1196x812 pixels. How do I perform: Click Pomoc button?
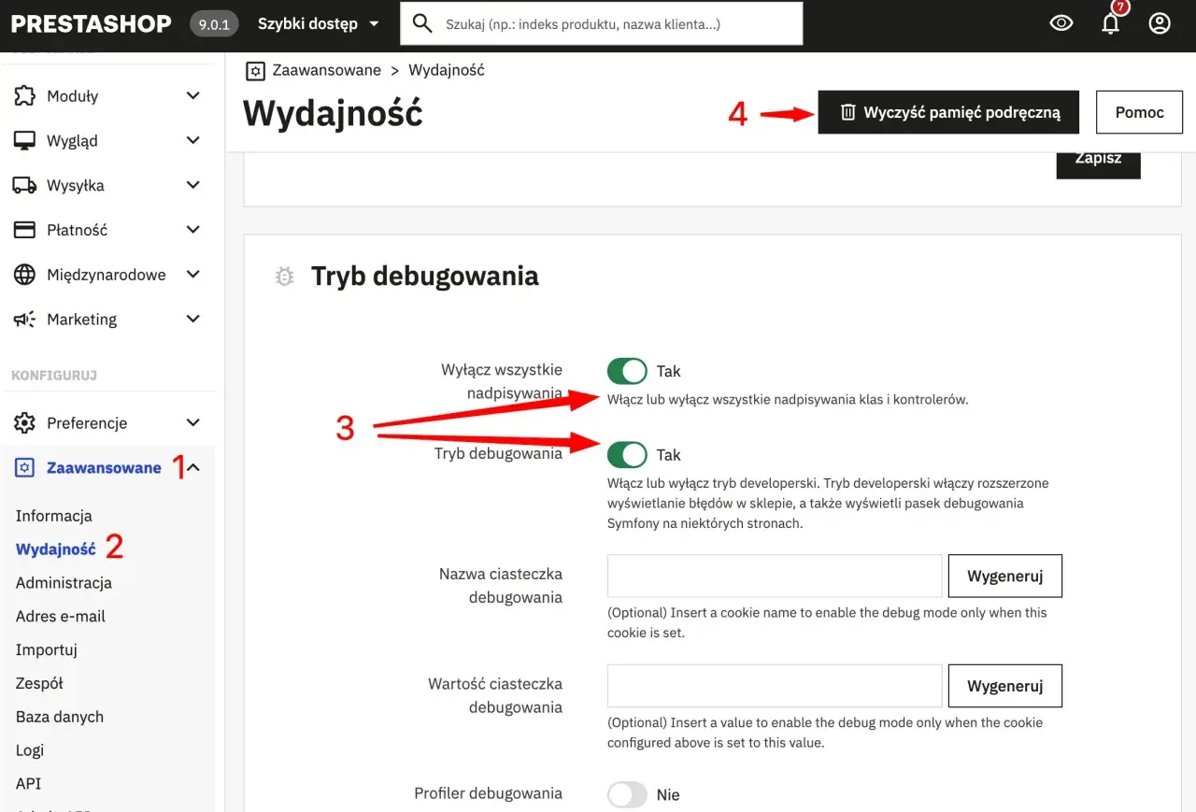coord(1139,112)
